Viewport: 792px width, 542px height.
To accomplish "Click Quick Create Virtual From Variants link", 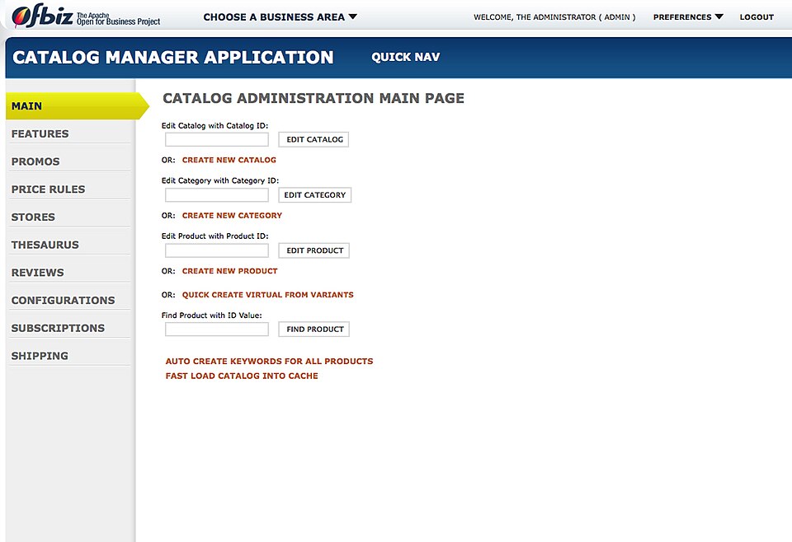I will pos(267,295).
